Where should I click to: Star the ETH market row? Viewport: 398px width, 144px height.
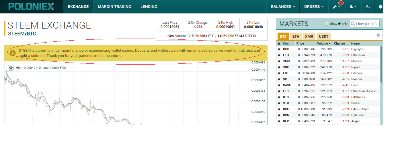coord(279,55)
